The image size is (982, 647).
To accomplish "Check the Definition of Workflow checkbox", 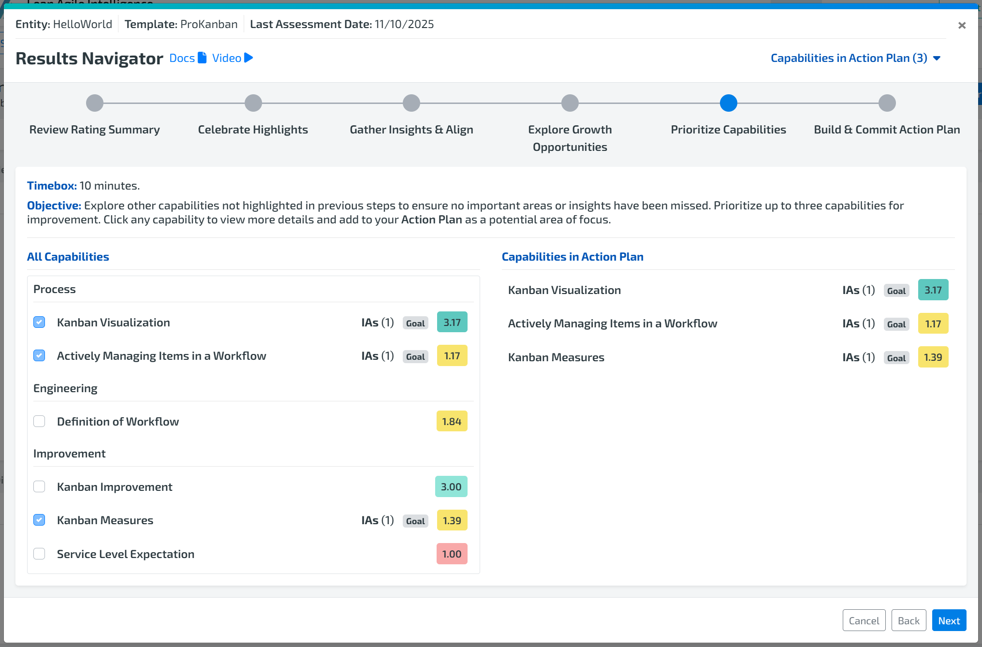I will [40, 422].
